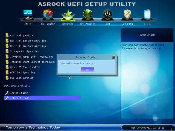The width and height of the screenshot is (175, 131).
Task: Click the ACPI Configuration folder icon
Action: point(7,72)
